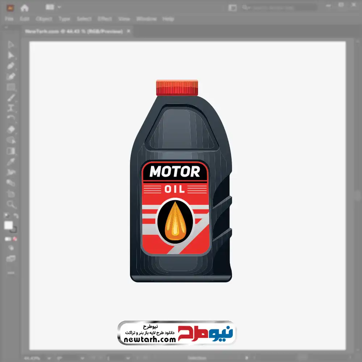
Task: Select the Type tool
Action: tap(11, 108)
